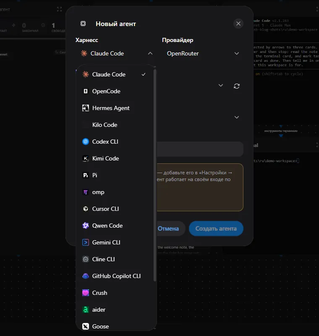
Task: Close the Новый агент dialog
Action: point(238,24)
